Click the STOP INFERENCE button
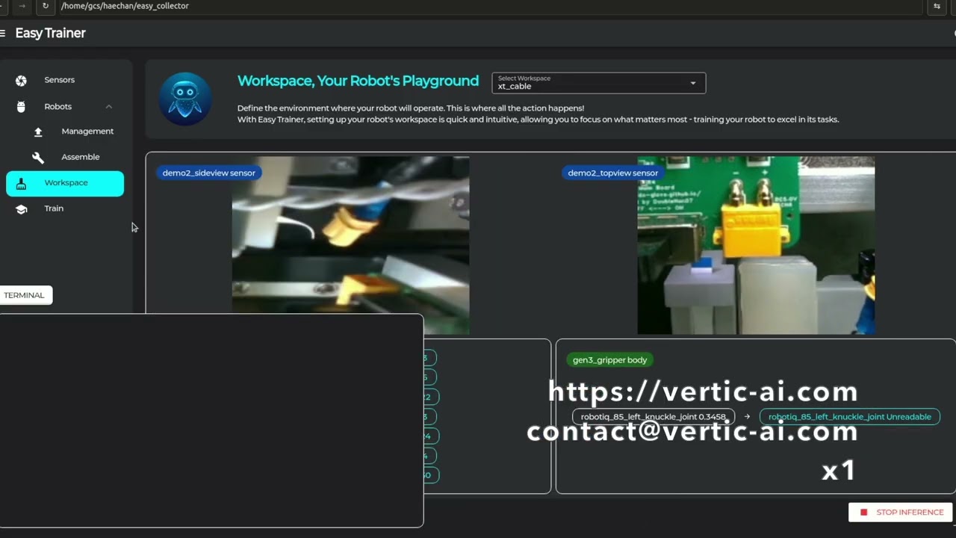Viewport: 956px width, 538px height. [901, 513]
